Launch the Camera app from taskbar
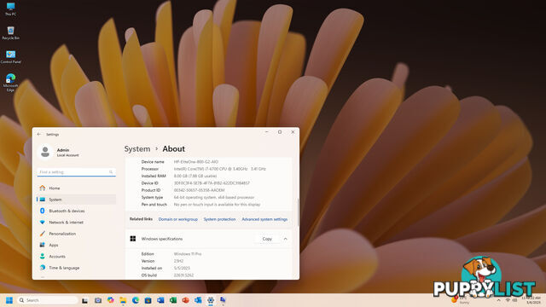This screenshot has width=546, height=307. (x=98, y=300)
